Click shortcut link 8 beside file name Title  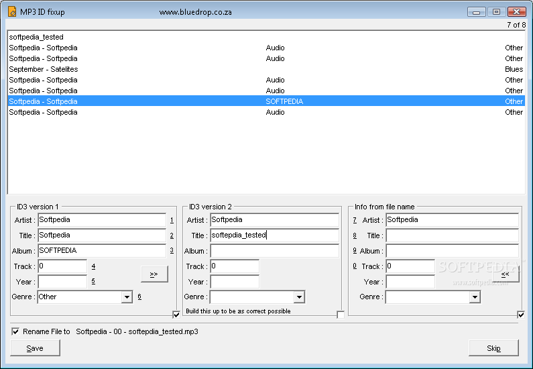tap(355, 235)
